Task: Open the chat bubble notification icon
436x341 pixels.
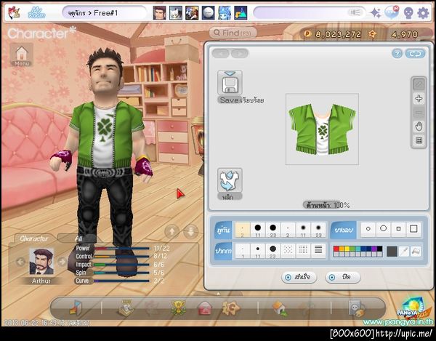Action: pos(392,12)
